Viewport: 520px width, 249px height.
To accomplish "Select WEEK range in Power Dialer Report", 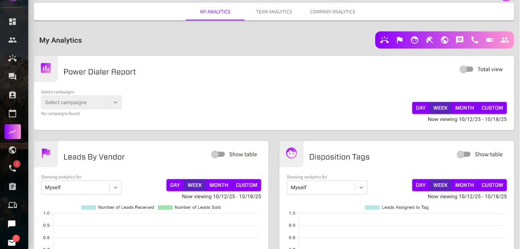I will point(441,108).
